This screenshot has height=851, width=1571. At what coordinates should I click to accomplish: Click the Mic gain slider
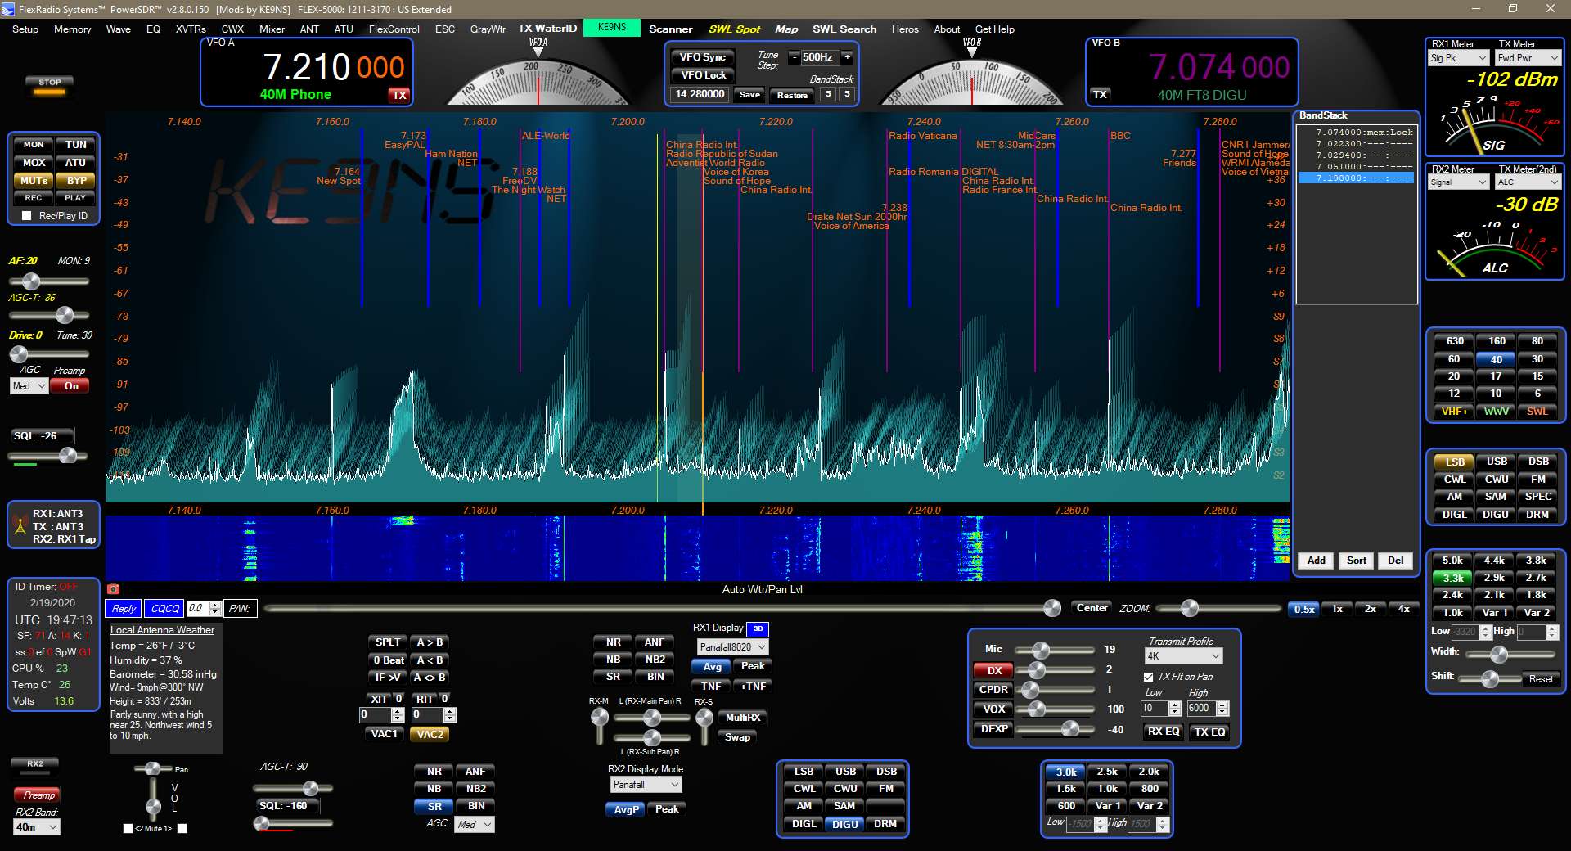click(1056, 650)
